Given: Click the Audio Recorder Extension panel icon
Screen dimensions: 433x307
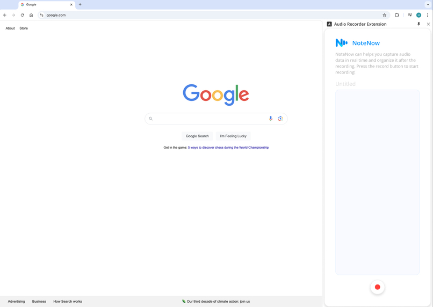Looking at the screenshot, I should [x=329, y=24].
